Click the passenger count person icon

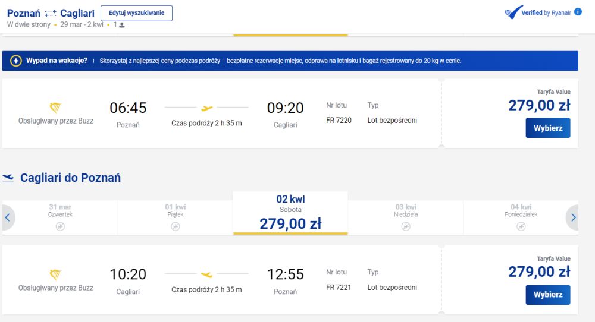[x=122, y=25]
